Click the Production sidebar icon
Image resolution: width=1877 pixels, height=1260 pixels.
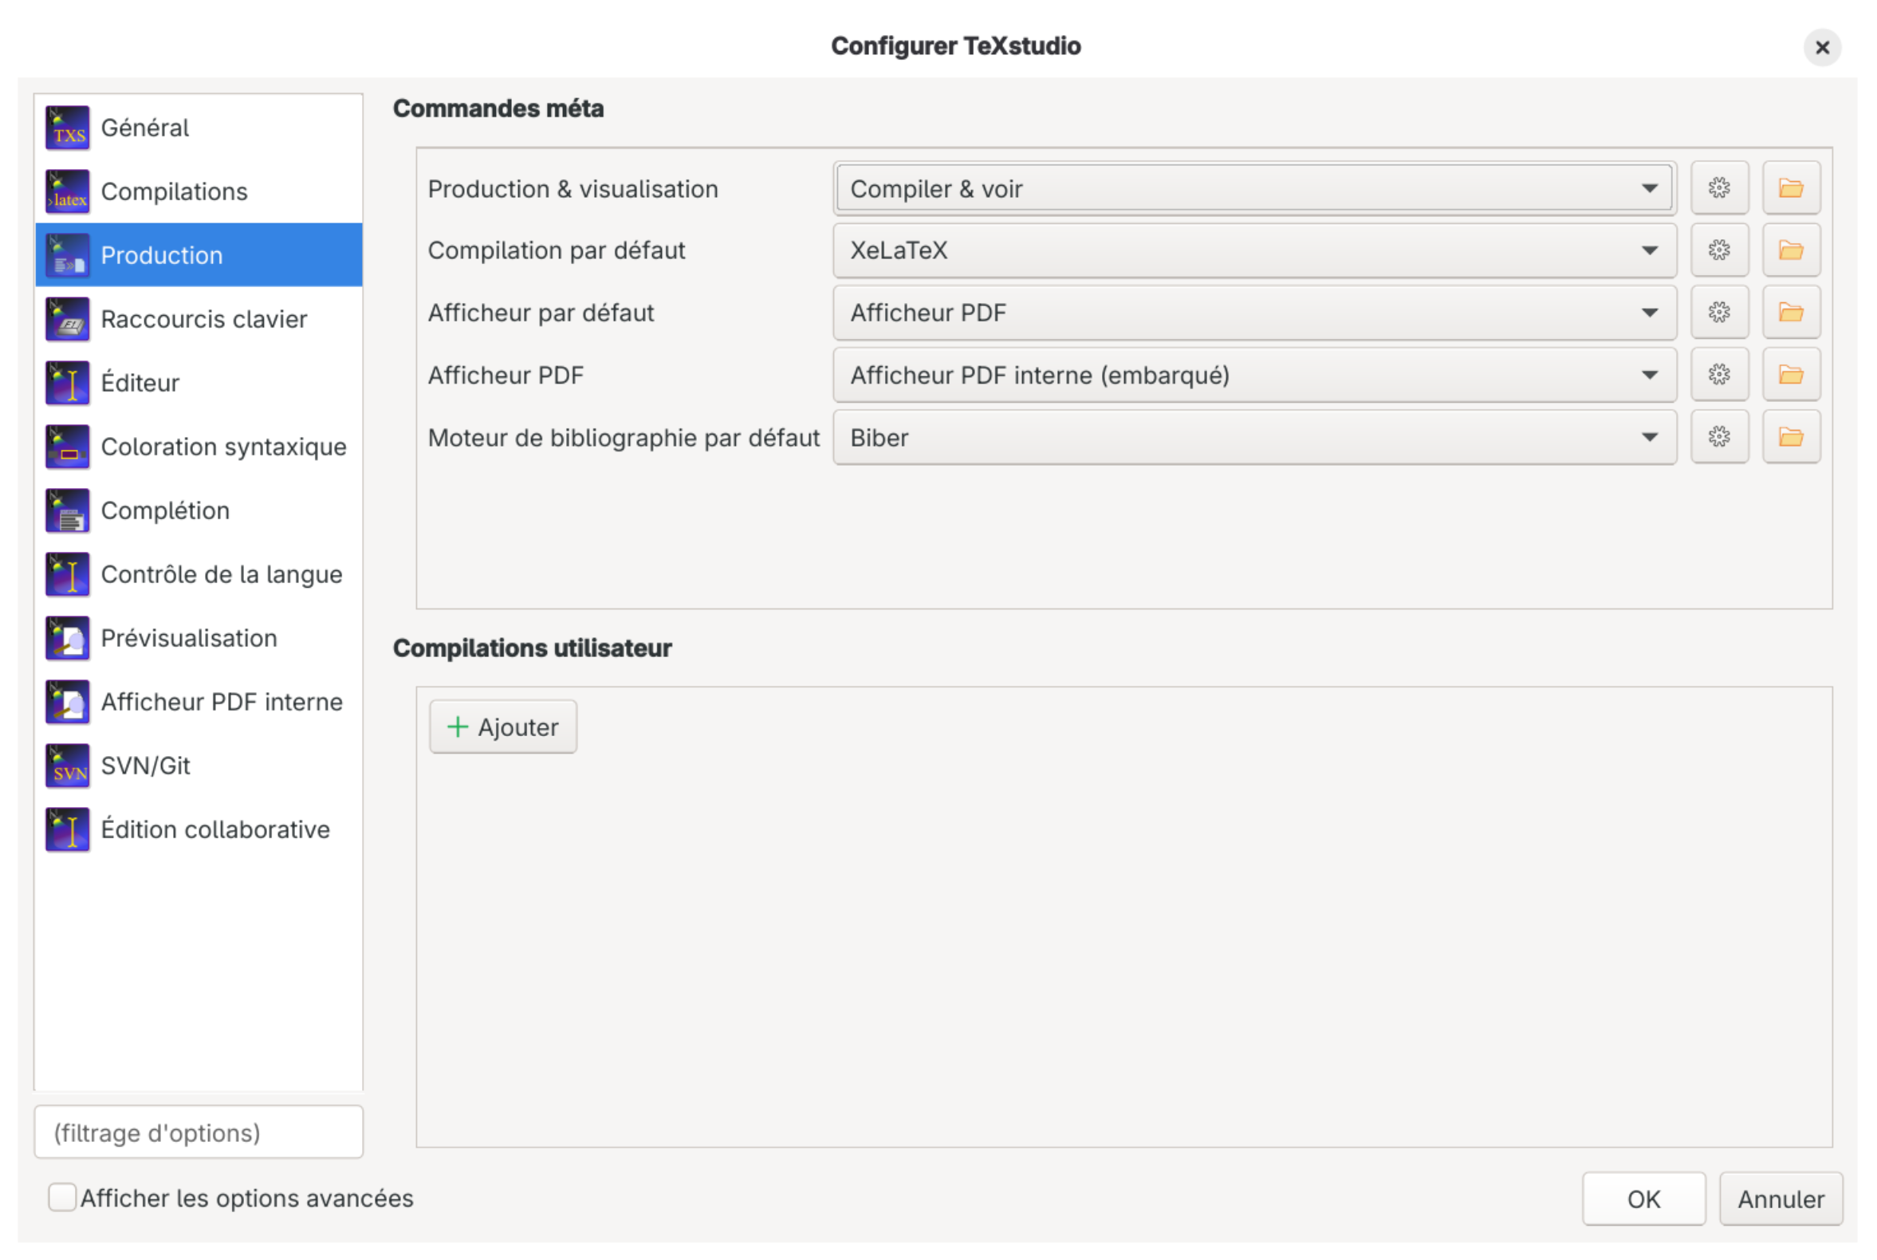pos(68,254)
